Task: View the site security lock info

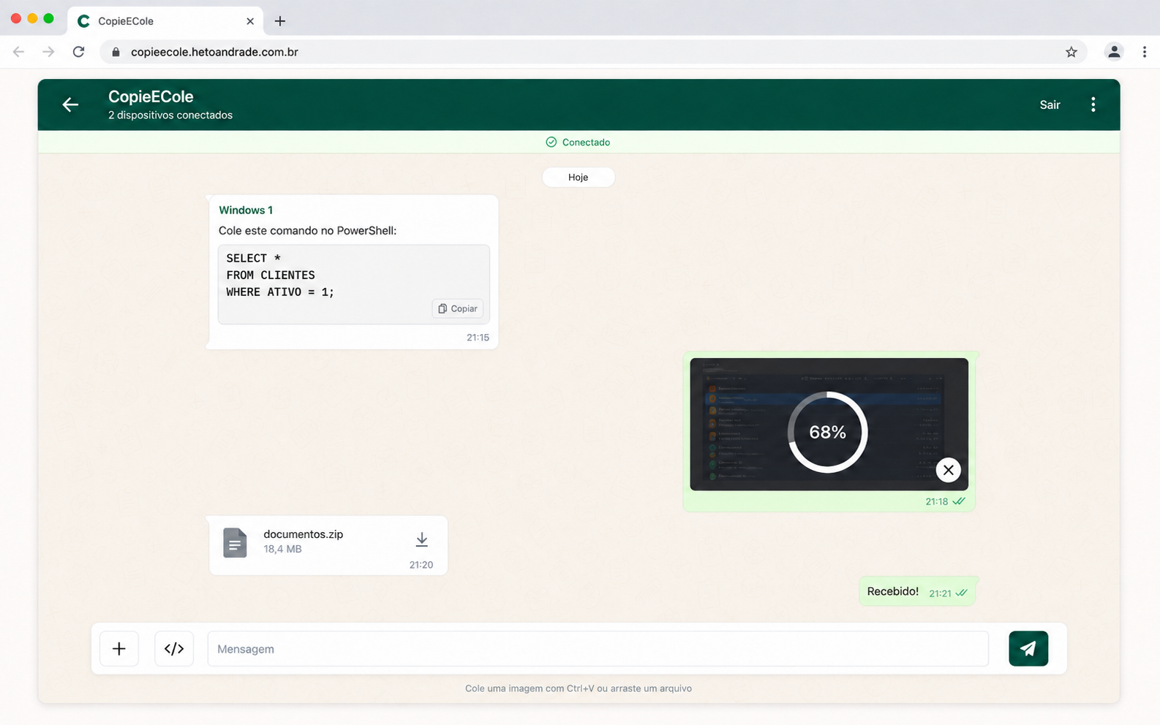Action: 115,52
